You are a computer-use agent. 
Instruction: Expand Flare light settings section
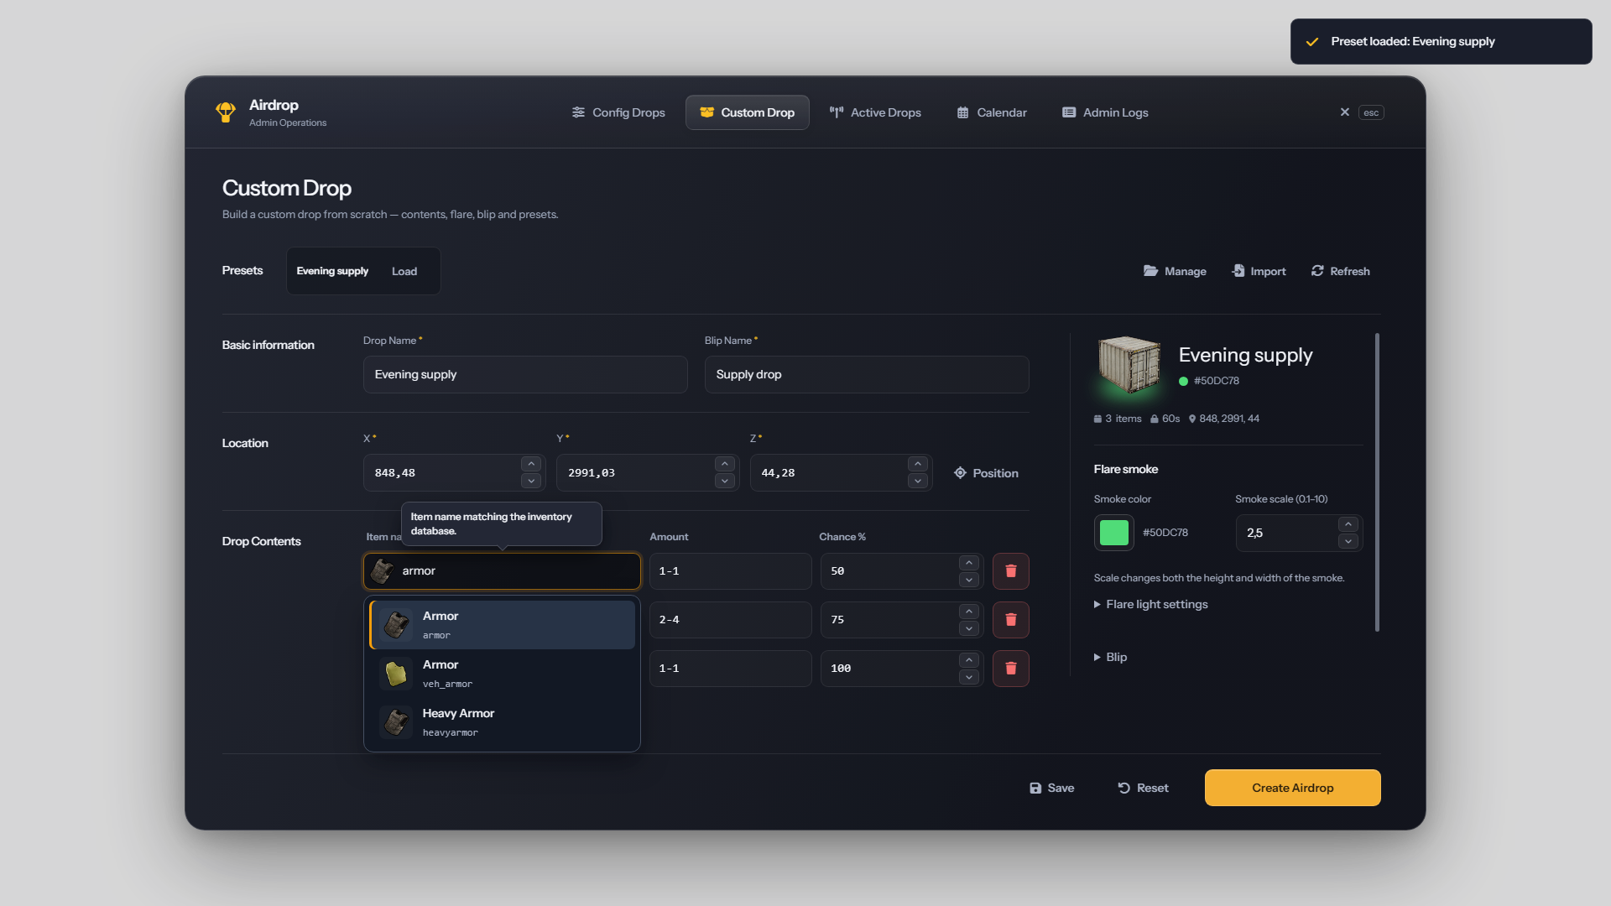pos(1151,604)
